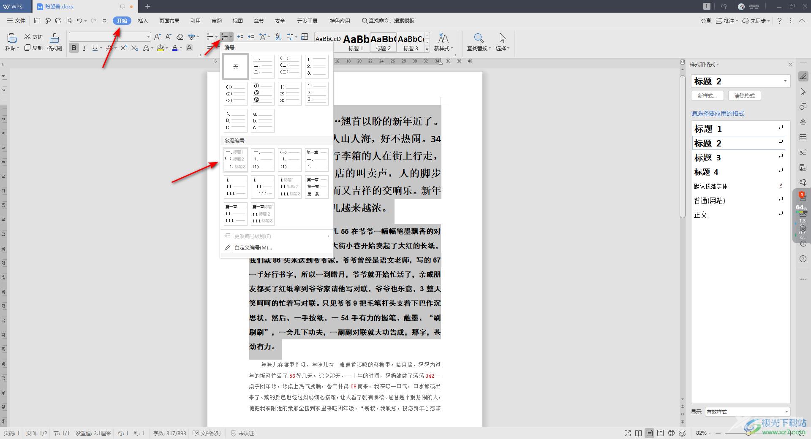This screenshot has width=811, height=439.
Task: Toggle Underline formatting button
Action: (x=95, y=48)
